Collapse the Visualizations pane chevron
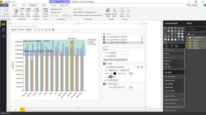The height and width of the screenshot is (115, 206). click(183, 23)
